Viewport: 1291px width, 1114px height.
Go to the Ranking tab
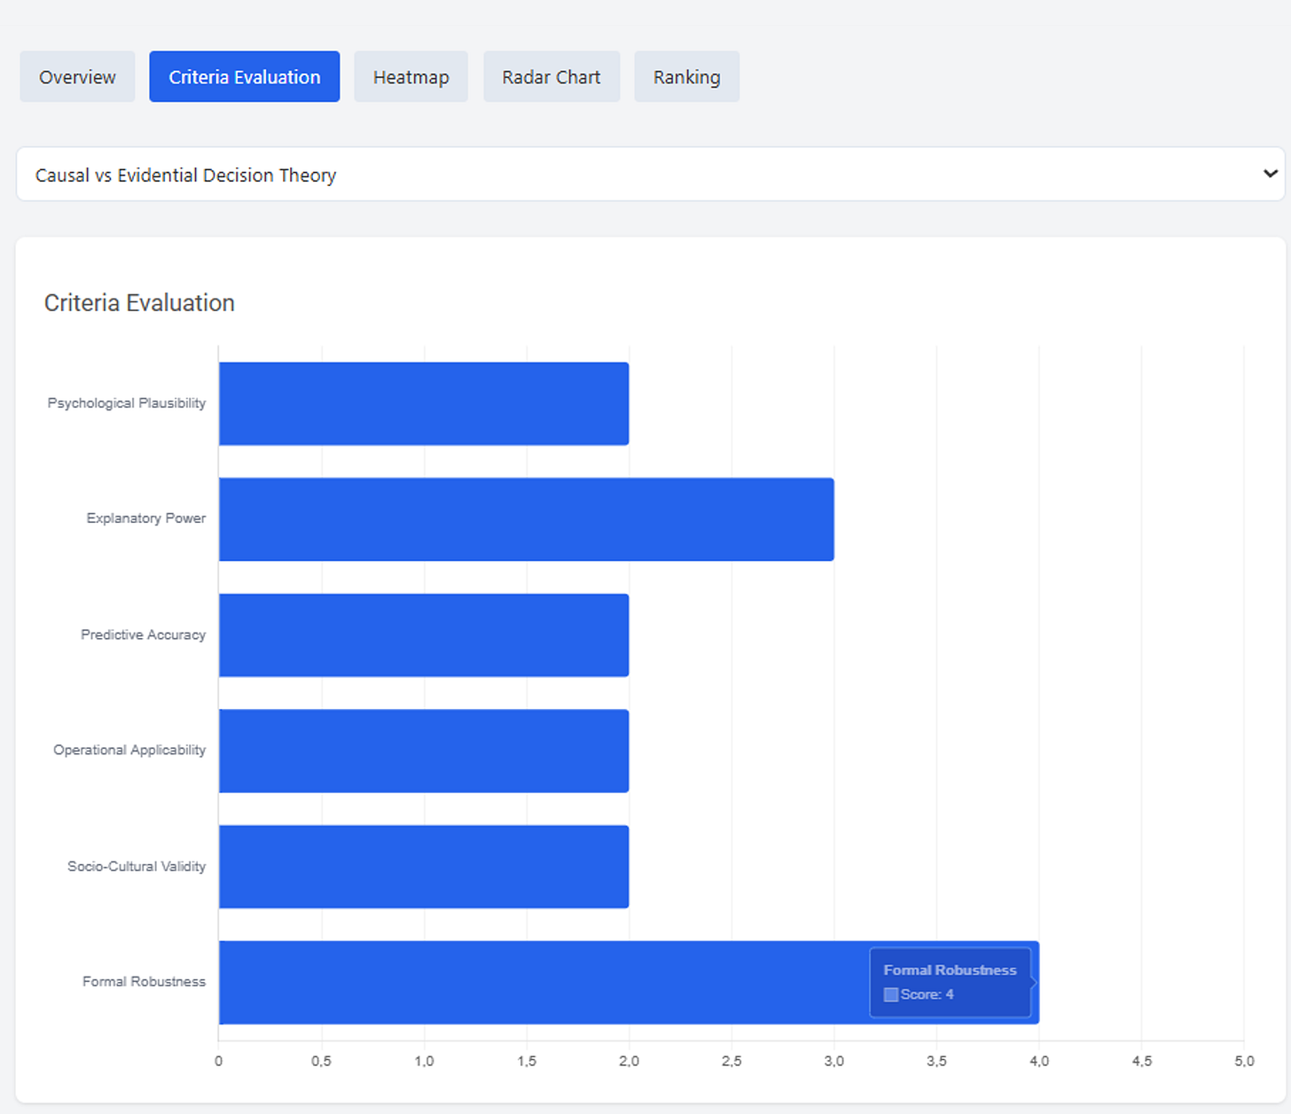pyautogui.click(x=686, y=77)
